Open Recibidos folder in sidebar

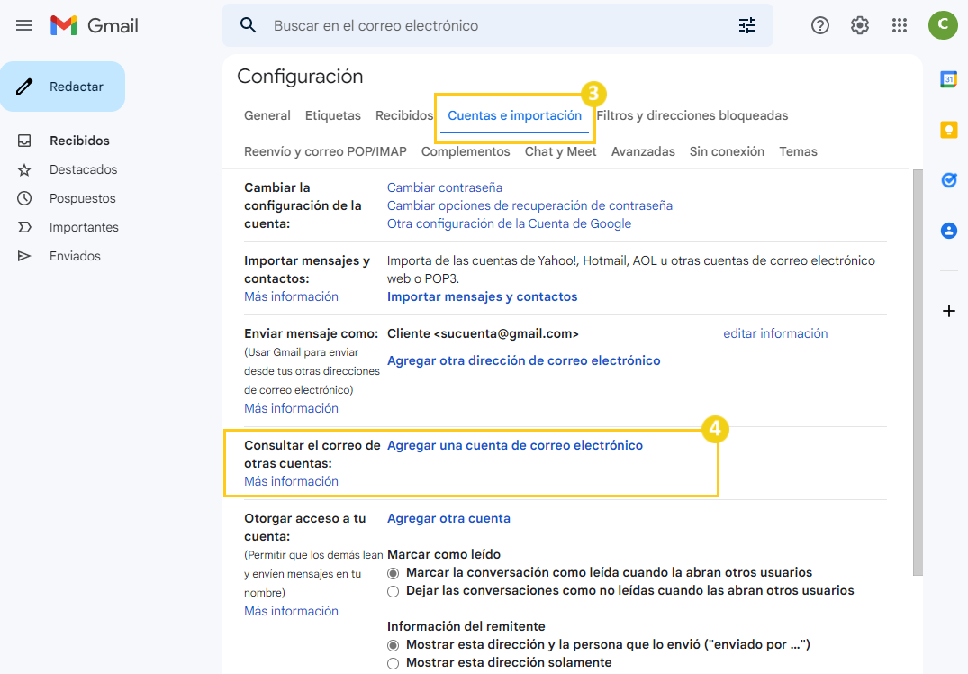[79, 141]
